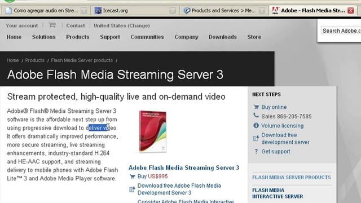Image resolution: width=361 pixels, height=203 pixels.
Task: Click FLASH MEDIA INTERACTIVE SERVER sidebar link
Action: point(278,193)
